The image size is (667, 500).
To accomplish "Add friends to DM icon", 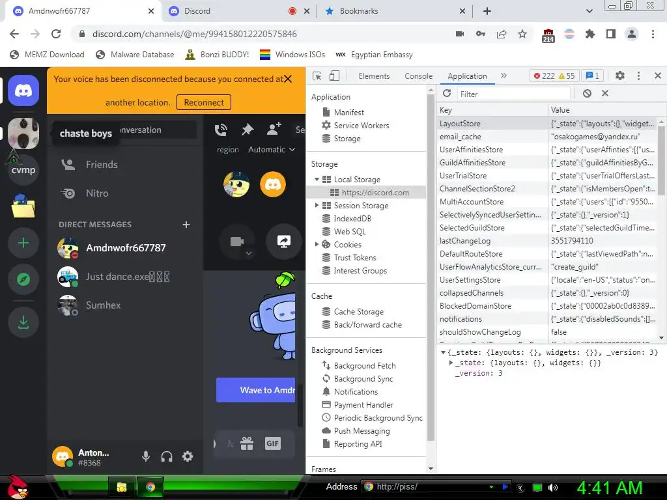I will (x=274, y=129).
